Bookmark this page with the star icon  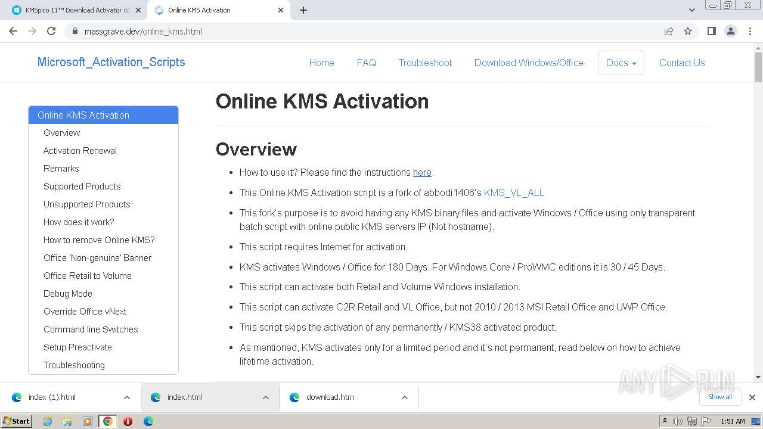click(688, 31)
